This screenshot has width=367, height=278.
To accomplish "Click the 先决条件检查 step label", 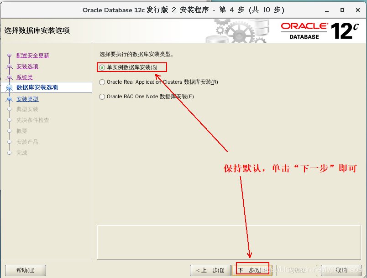I will [x=32, y=120].
